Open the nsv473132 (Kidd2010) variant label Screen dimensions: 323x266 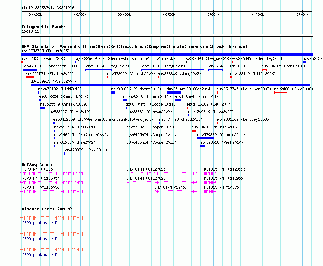[60, 89]
